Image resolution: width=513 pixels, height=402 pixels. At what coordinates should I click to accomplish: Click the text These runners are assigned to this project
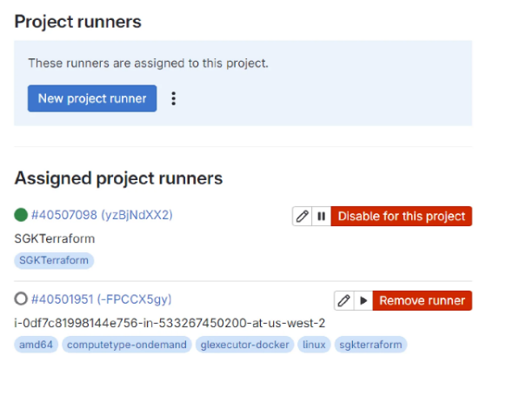[148, 63]
